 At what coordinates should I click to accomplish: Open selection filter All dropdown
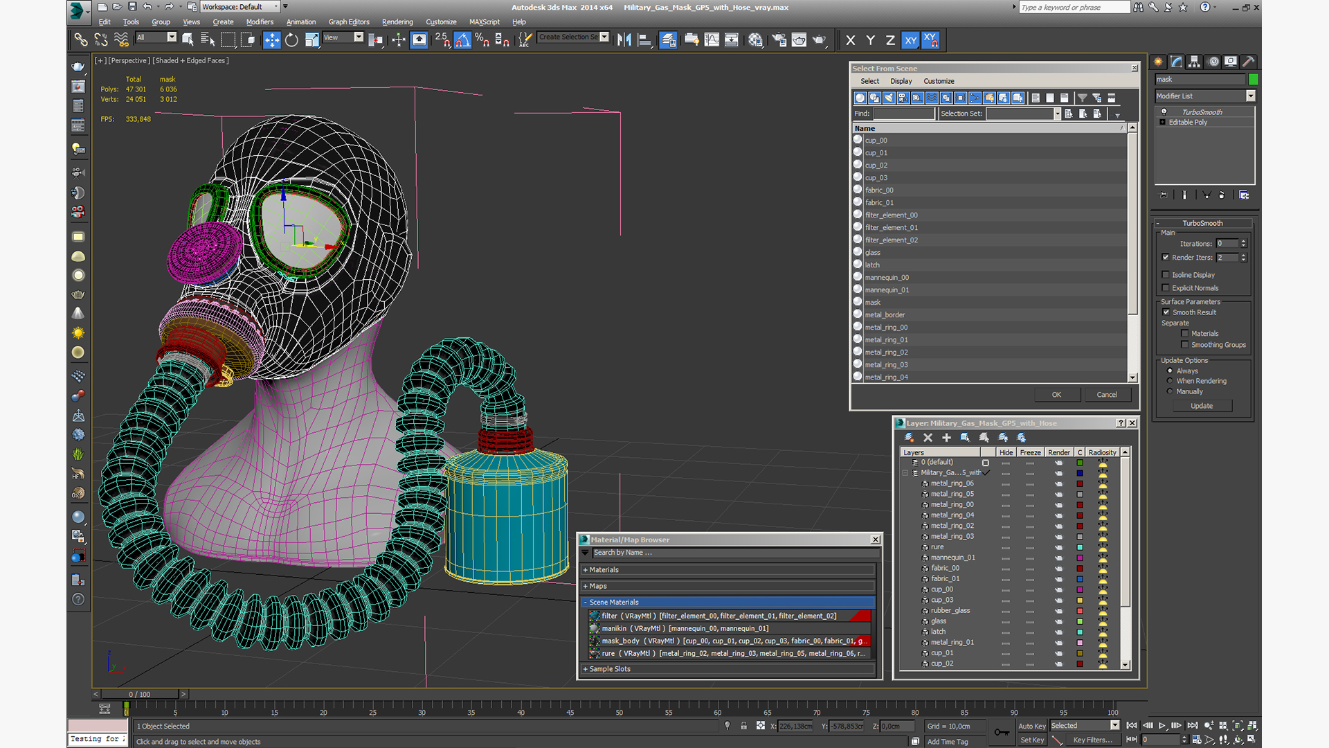tap(172, 37)
